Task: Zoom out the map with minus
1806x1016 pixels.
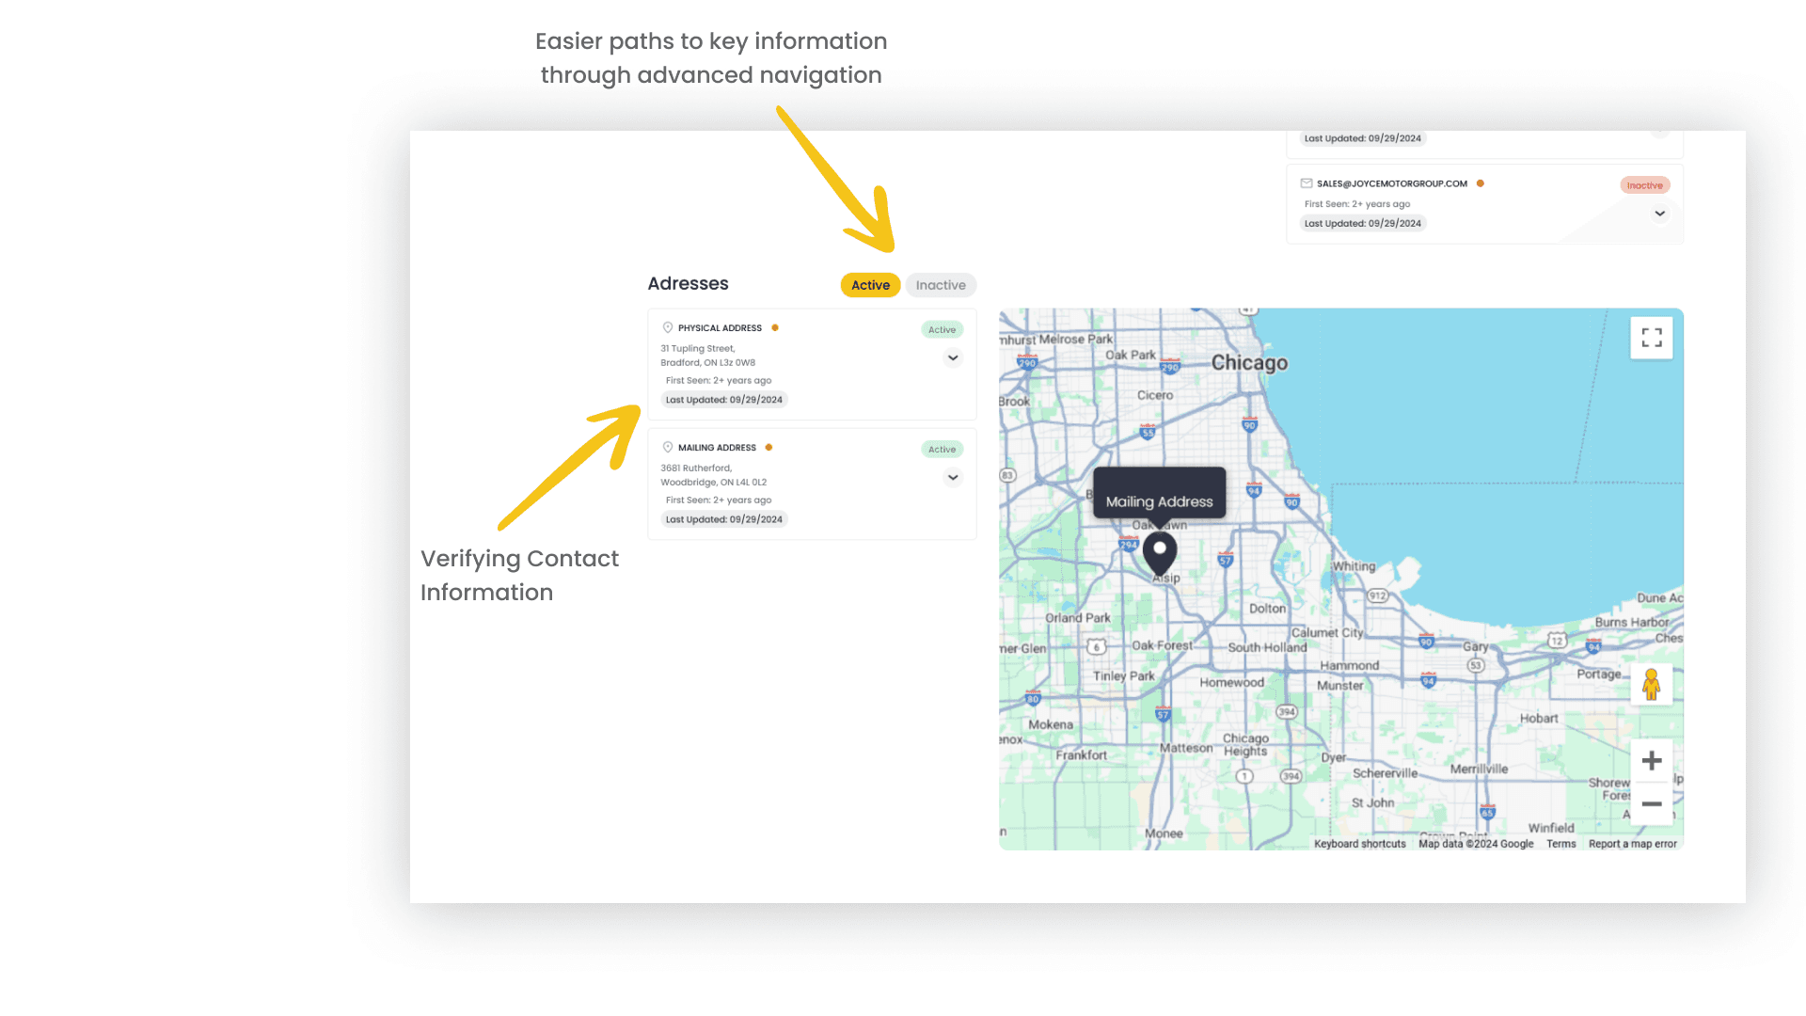Action: pos(1651,804)
